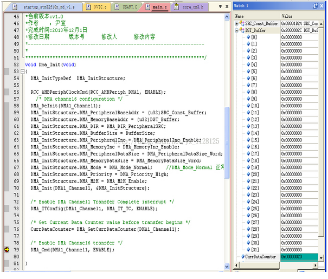This screenshot has width=328, height=279.
Task: Collapse Dma_Init function fold at line 53
Action: click(x=23, y=72)
